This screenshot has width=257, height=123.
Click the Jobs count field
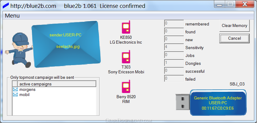174,55
